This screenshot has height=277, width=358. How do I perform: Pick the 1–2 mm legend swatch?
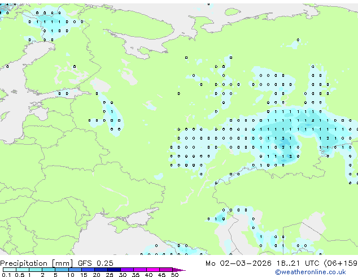(36, 270)
